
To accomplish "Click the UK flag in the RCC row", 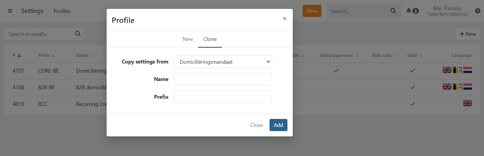I will 467,103.
